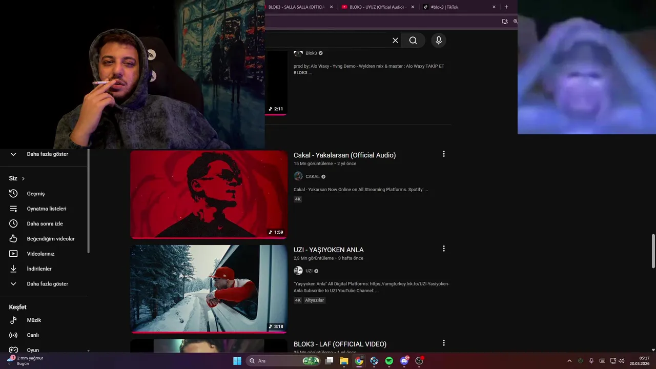This screenshot has width=656, height=369.
Task: Expand top Daha fazla göster in sidebar
Action: (44, 154)
